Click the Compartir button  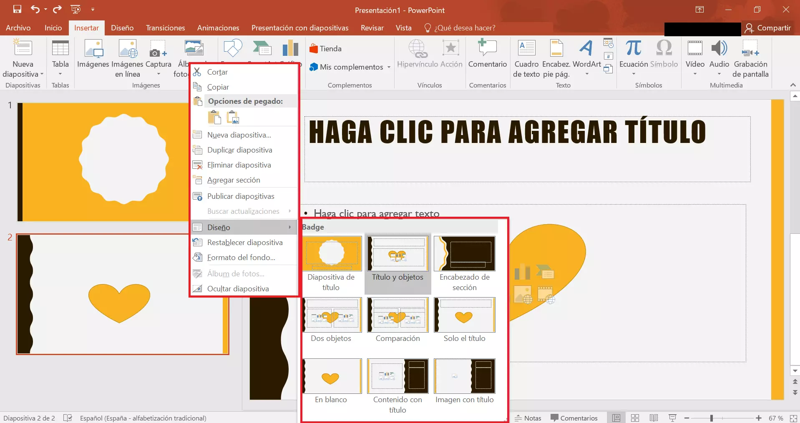coord(768,28)
